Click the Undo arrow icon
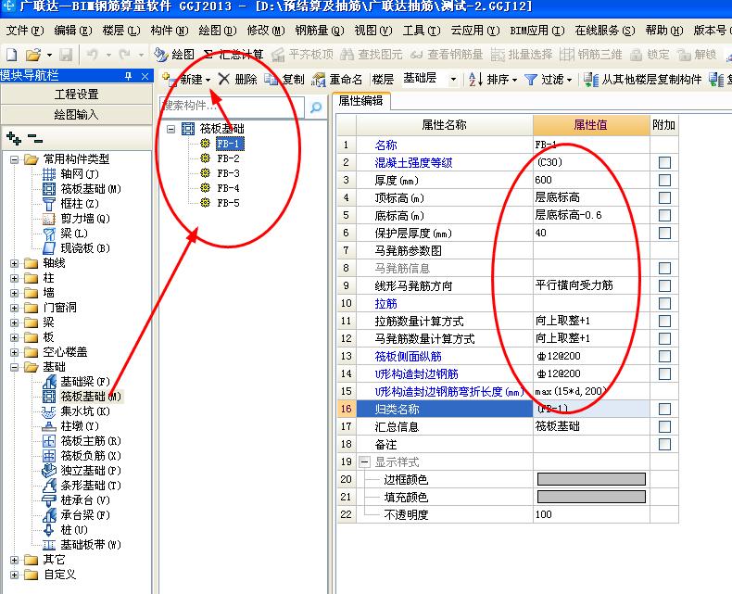 pos(92,55)
